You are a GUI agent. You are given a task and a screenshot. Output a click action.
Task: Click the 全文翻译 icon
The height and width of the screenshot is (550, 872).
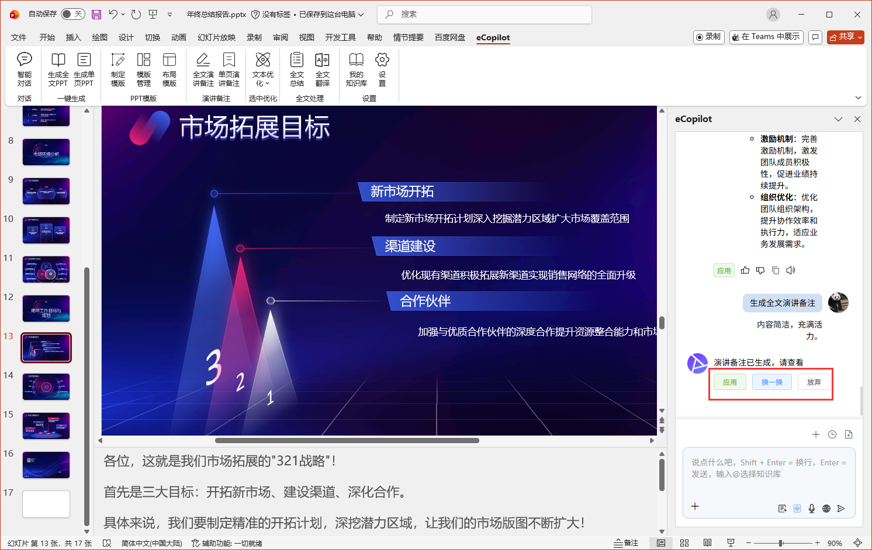[x=323, y=70]
